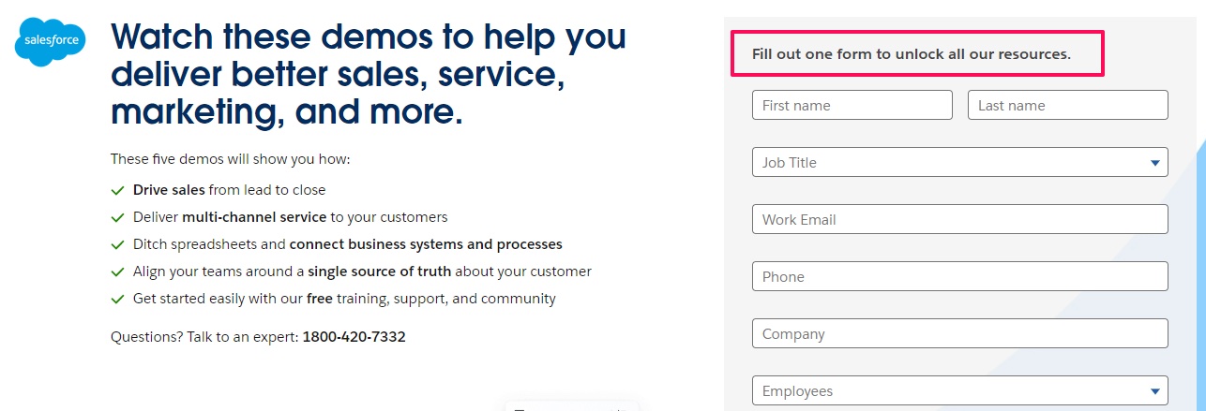Click the single source of truth text
This screenshot has width=1206, height=411.
pos(380,272)
